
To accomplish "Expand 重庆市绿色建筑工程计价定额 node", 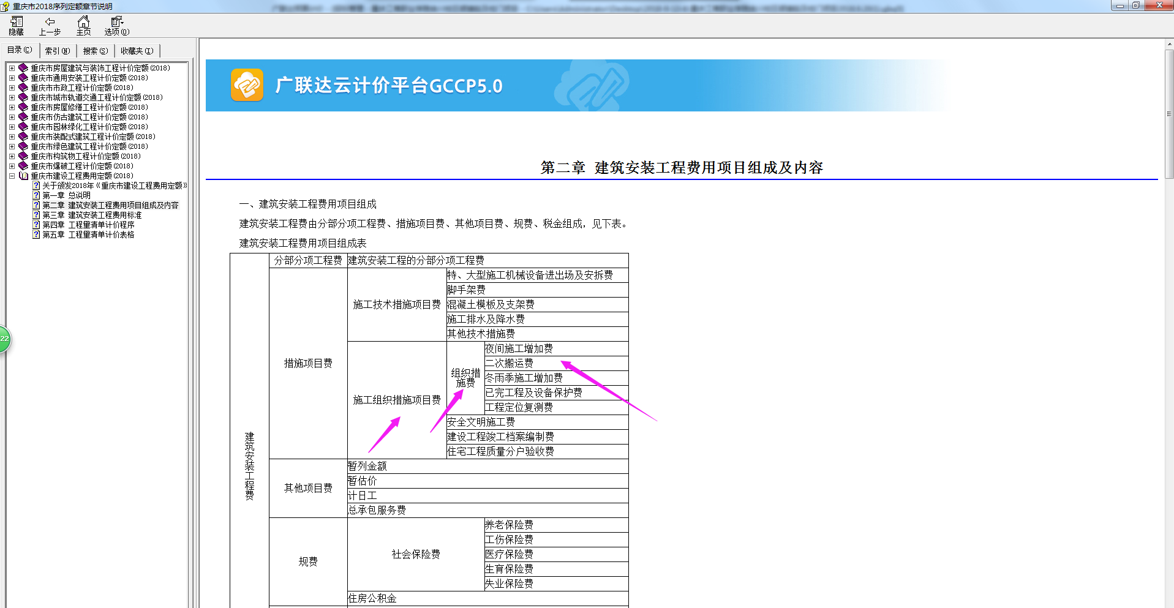I will click(12, 146).
